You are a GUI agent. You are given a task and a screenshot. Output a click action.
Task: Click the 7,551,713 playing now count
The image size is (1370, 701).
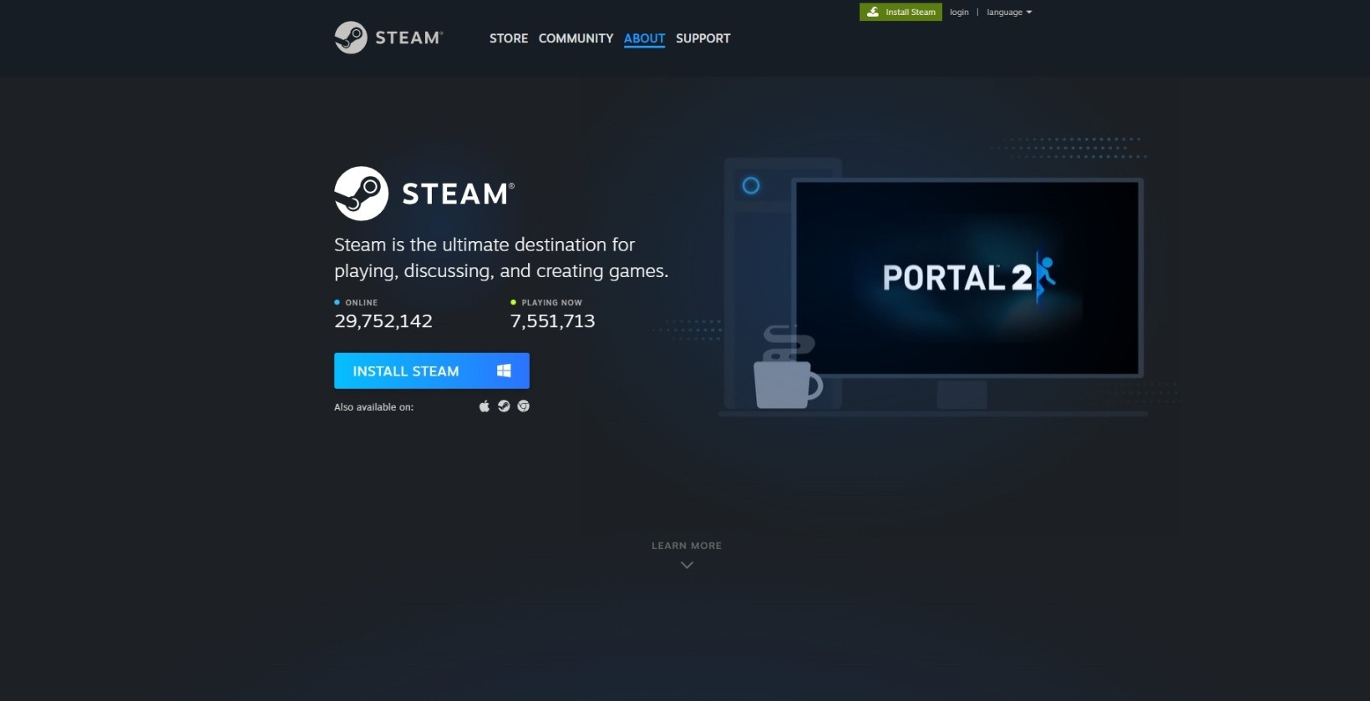coord(552,321)
